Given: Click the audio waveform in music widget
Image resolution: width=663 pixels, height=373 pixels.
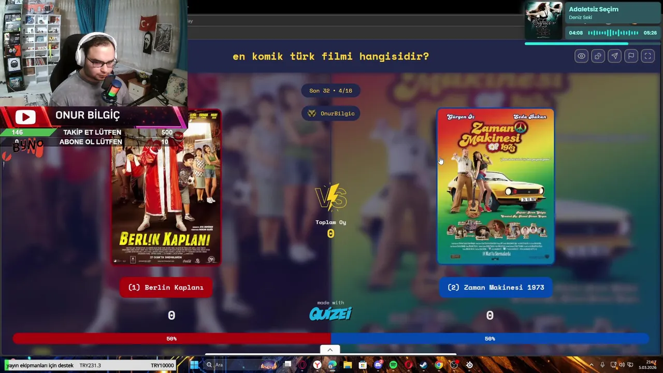Looking at the screenshot, I should pyautogui.click(x=613, y=33).
